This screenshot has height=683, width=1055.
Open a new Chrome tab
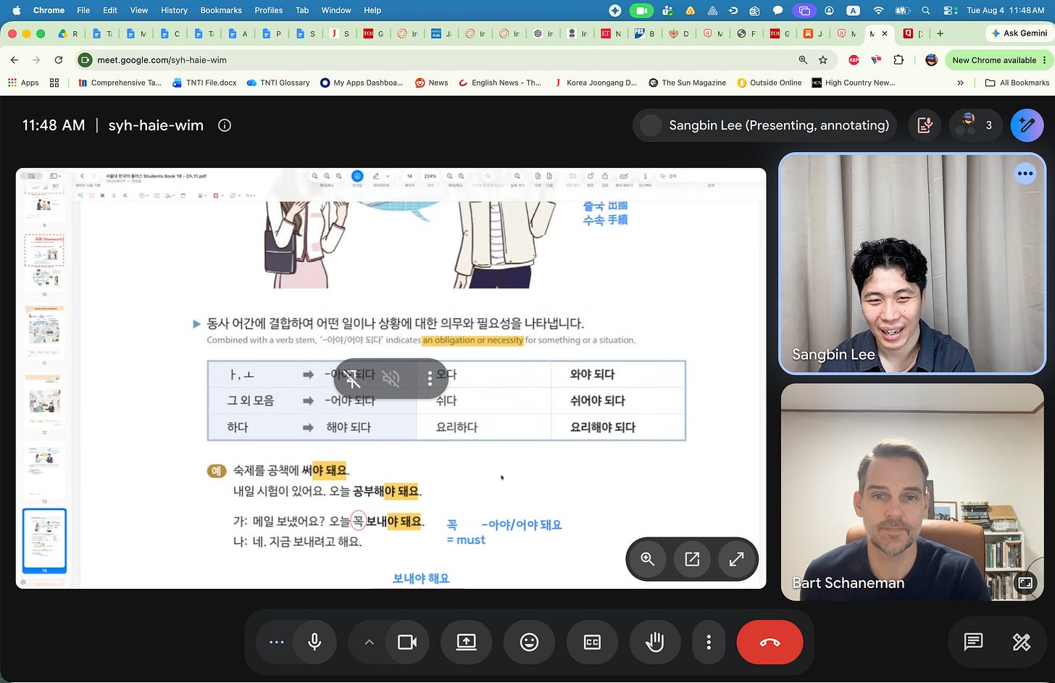940,33
